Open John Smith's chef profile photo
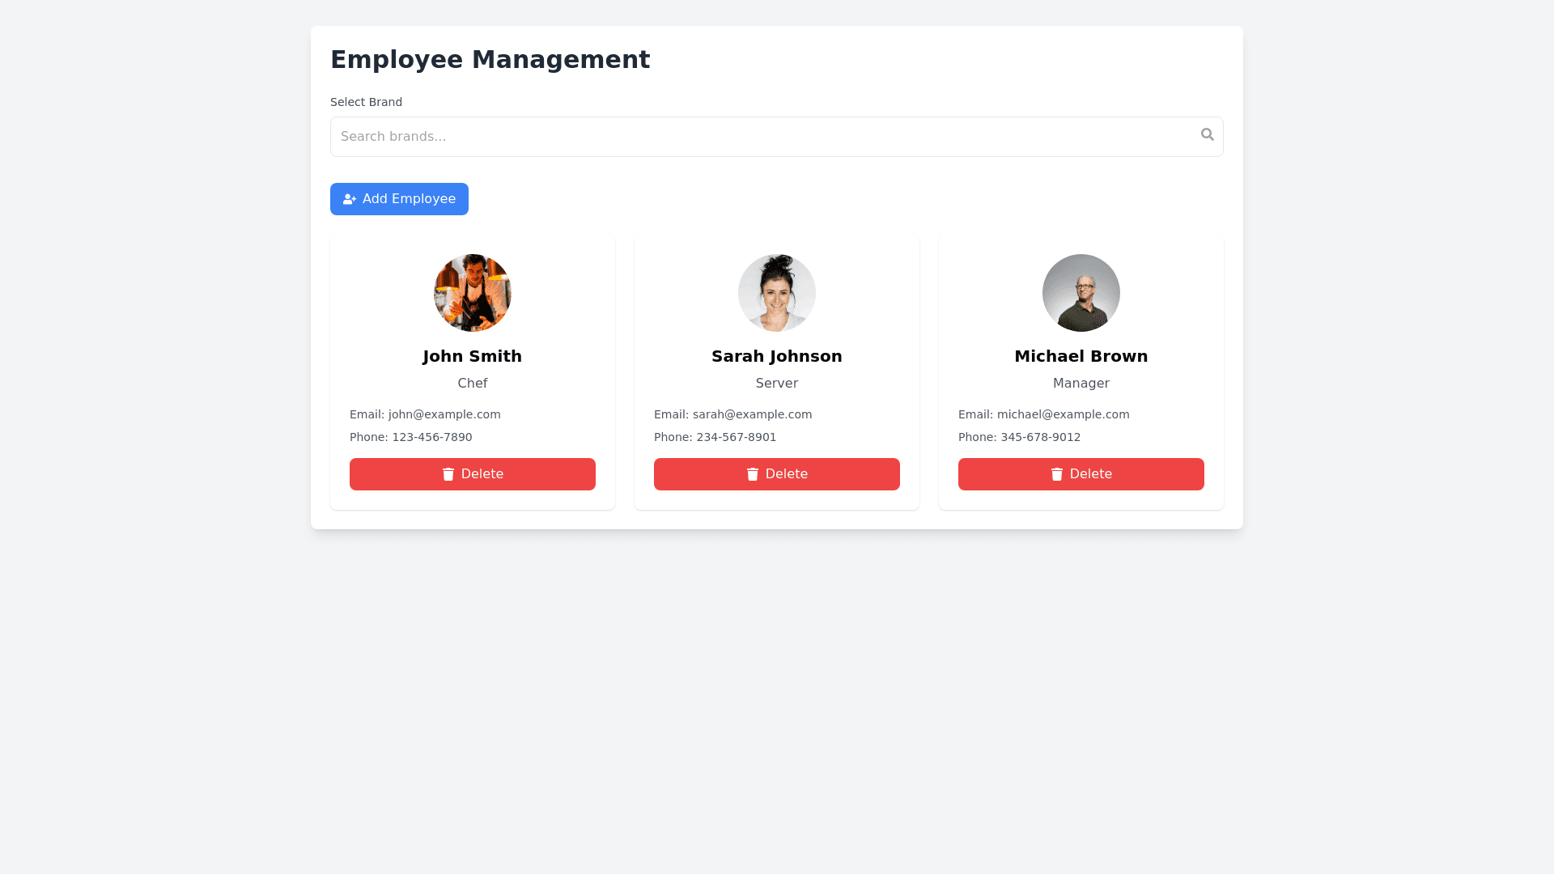The image size is (1554, 874). 473,293
